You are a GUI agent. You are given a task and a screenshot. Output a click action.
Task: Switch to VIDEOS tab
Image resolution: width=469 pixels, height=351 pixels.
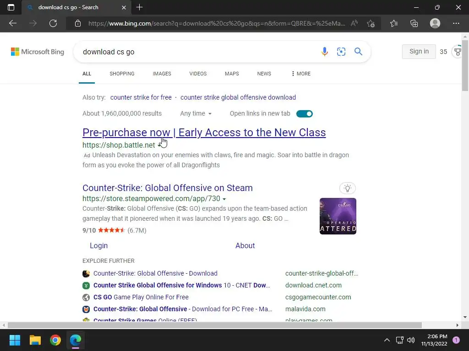[x=198, y=74]
